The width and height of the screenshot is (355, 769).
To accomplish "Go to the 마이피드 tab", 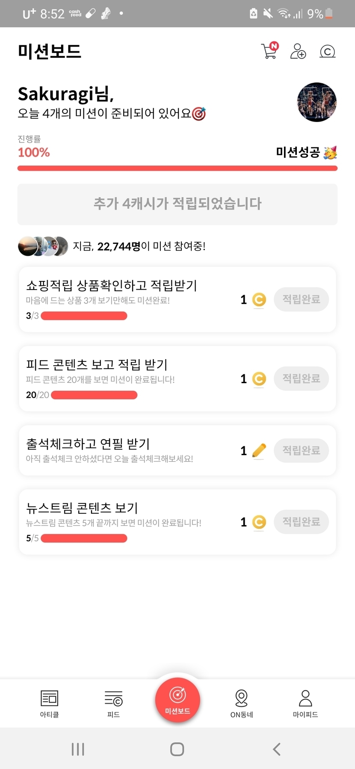I will click(x=305, y=703).
